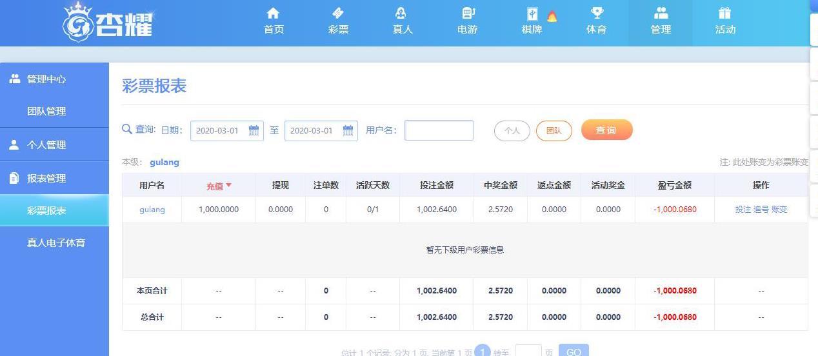The image size is (818, 356).
Task: Select 真人电子体育 report in sidebar
Action: coord(55,243)
